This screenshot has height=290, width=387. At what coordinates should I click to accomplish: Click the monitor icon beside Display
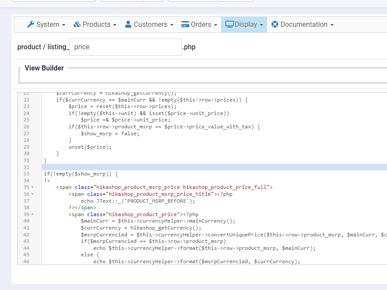pyautogui.click(x=229, y=25)
